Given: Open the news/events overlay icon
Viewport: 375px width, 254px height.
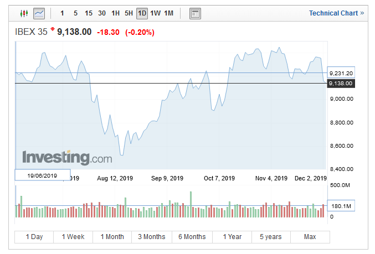Looking at the screenshot, I should point(195,13).
